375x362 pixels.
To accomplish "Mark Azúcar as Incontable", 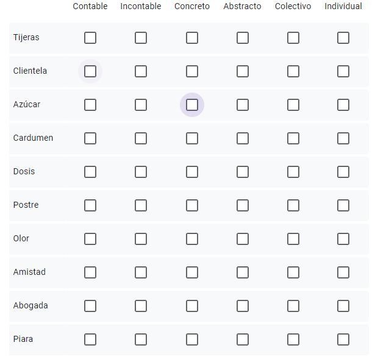I will coord(141,105).
